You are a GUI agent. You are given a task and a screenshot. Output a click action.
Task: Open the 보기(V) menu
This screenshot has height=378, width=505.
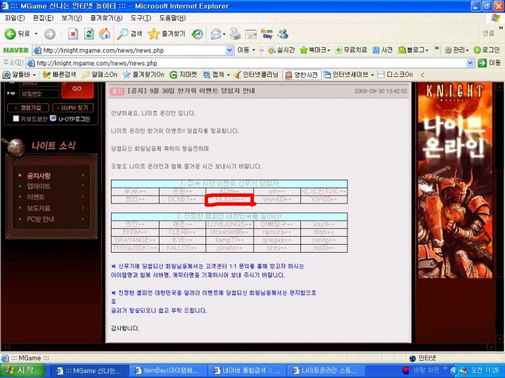pyautogui.click(x=72, y=18)
